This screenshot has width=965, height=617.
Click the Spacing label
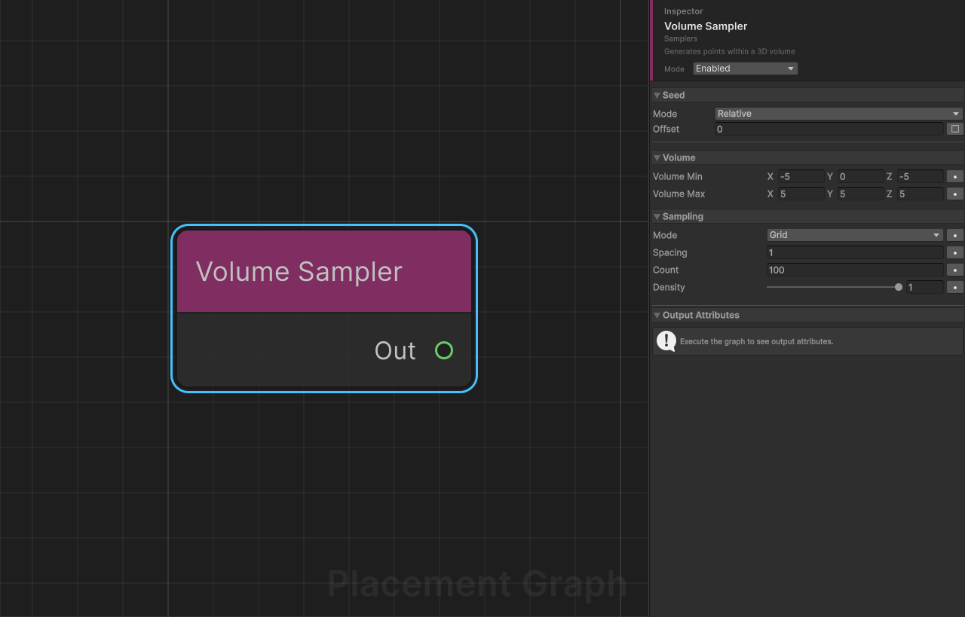(x=670, y=252)
